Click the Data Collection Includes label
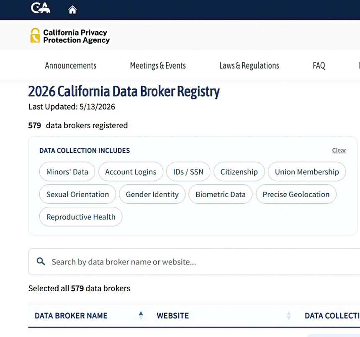This screenshot has height=337, width=360. [85, 150]
